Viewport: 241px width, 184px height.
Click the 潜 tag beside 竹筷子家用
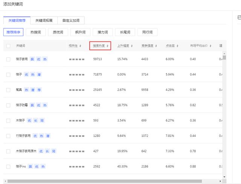point(48,136)
